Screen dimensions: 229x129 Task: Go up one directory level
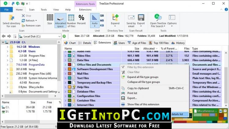click(15, 36)
